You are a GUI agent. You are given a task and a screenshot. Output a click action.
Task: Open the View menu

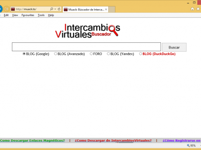click(15, 15)
